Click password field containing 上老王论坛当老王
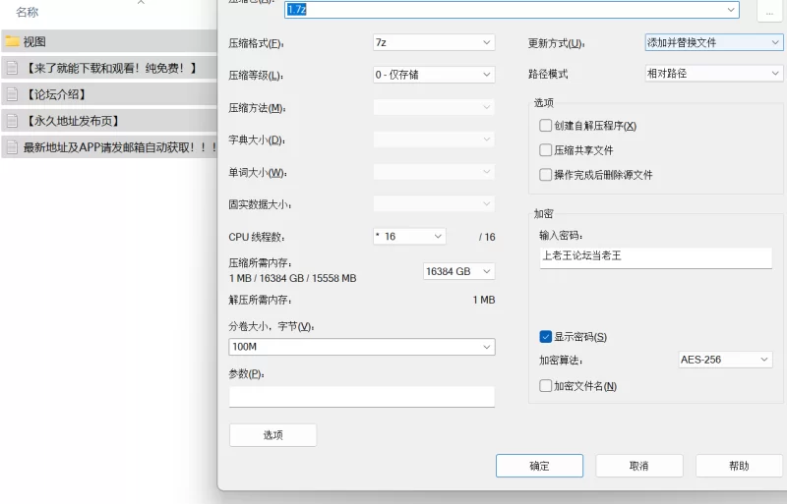 point(655,257)
